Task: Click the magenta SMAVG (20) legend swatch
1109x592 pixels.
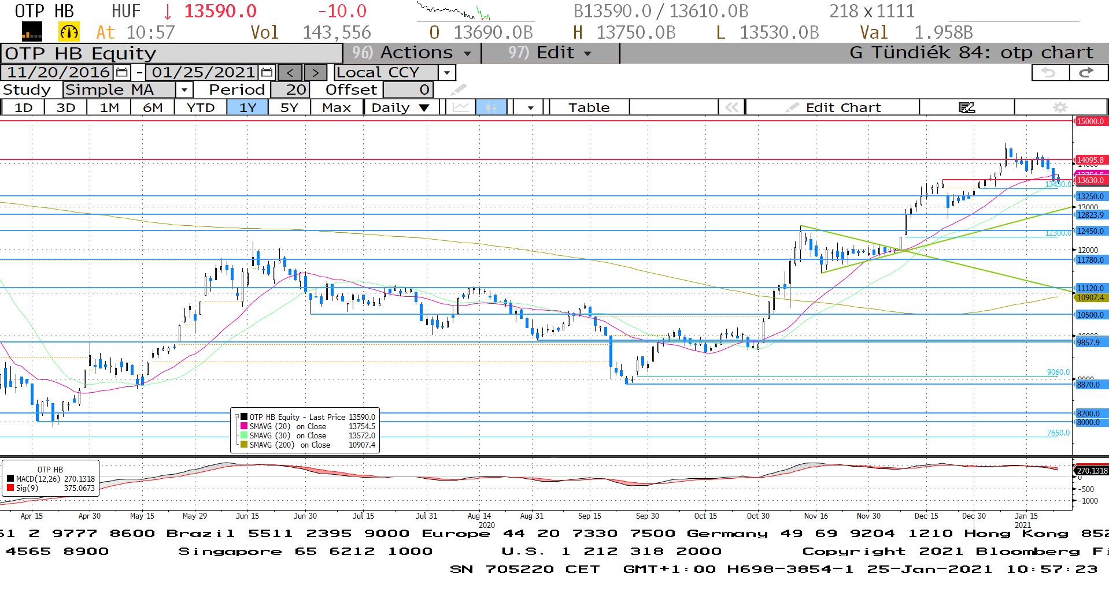Action: pyautogui.click(x=244, y=426)
